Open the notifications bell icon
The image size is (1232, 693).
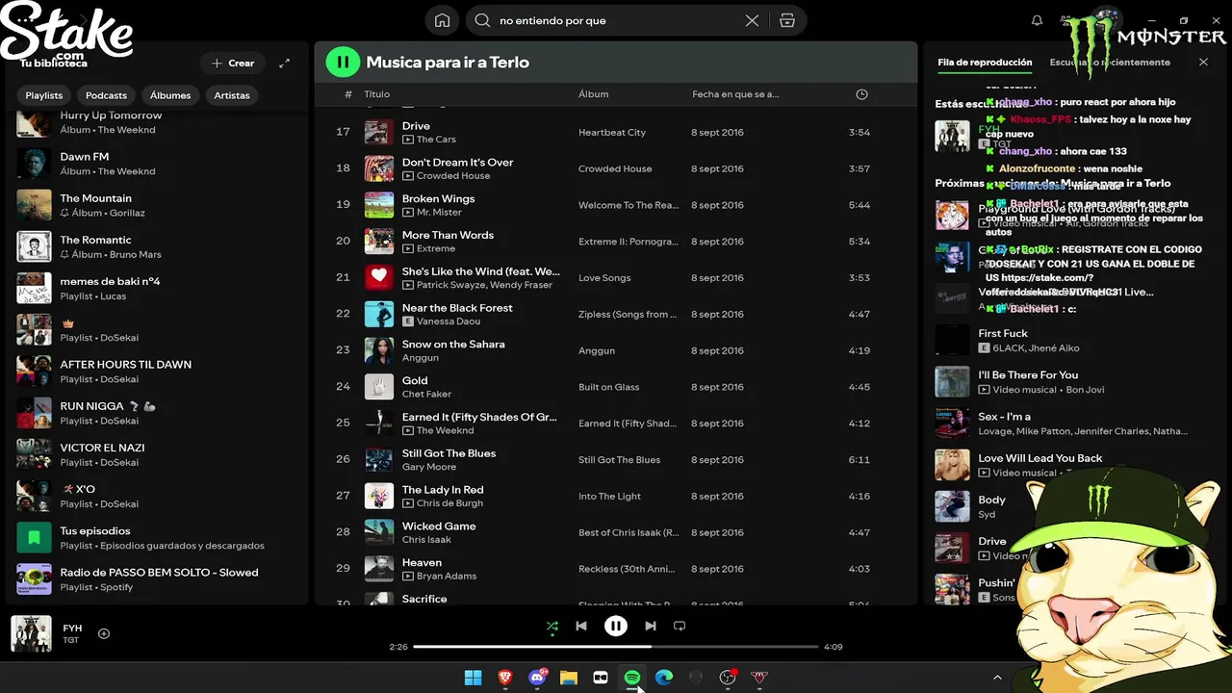tap(1037, 20)
